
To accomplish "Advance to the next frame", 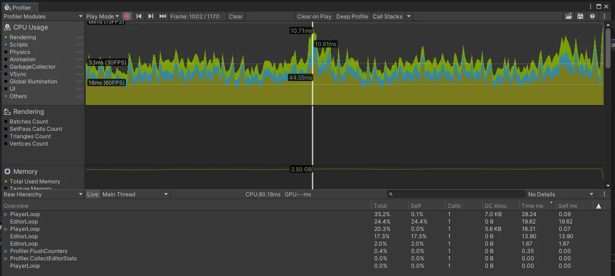I will tap(151, 16).
